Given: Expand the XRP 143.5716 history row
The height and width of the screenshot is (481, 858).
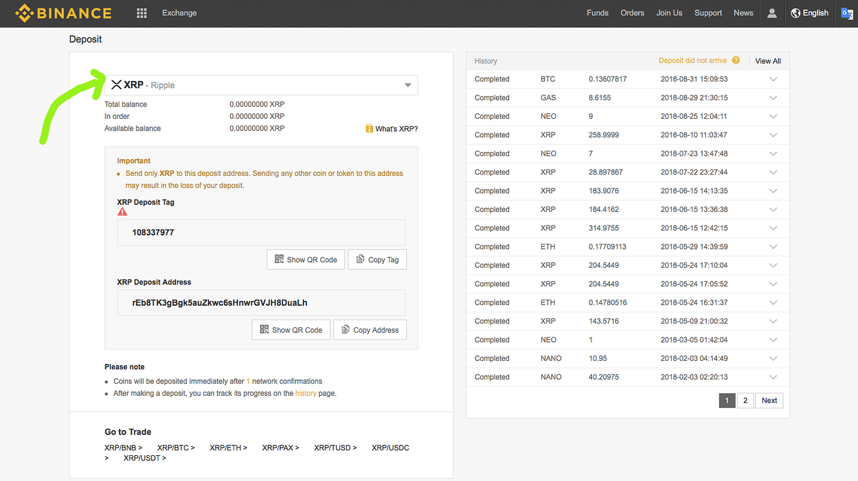Looking at the screenshot, I should 773,321.
